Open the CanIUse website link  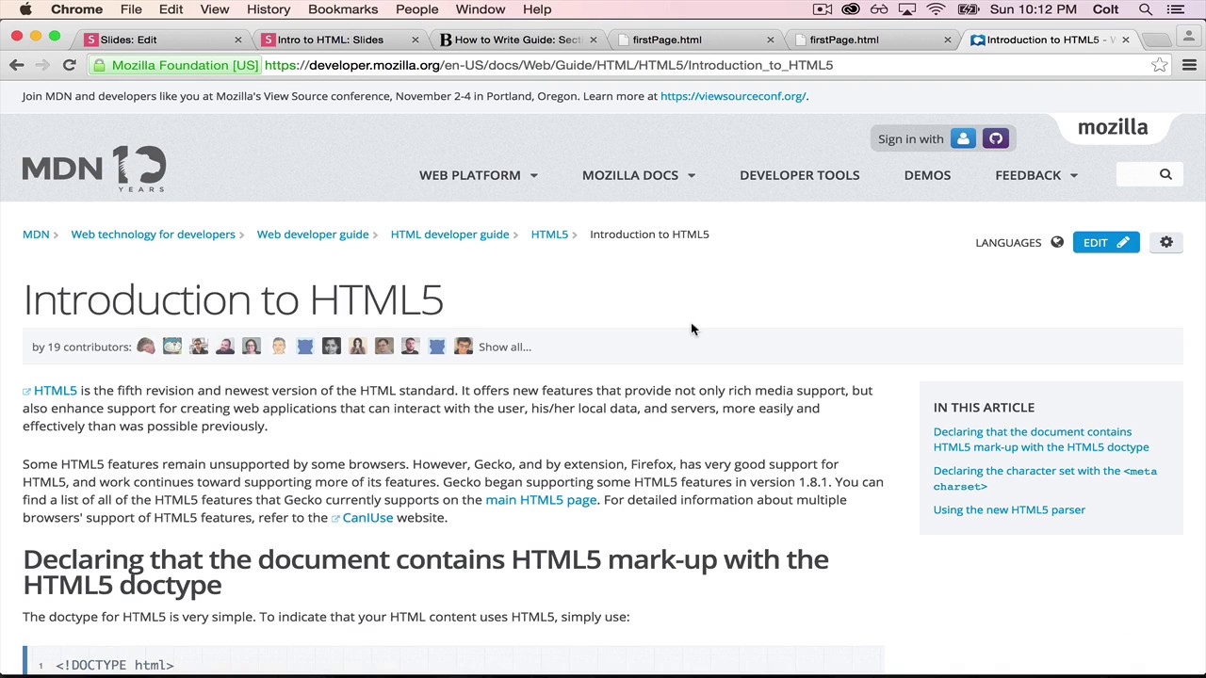(367, 518)
